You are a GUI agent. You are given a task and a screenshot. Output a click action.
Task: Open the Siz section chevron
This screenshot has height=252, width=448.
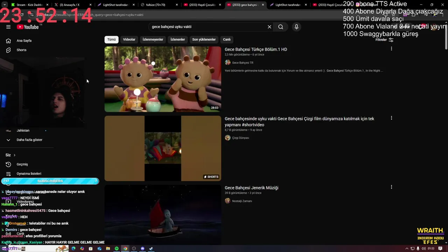(x=14, y=155)
